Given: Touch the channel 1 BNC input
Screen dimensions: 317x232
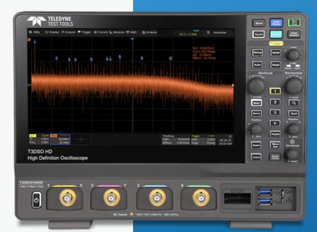Looking at the screenshot, I should click(68, 198).
